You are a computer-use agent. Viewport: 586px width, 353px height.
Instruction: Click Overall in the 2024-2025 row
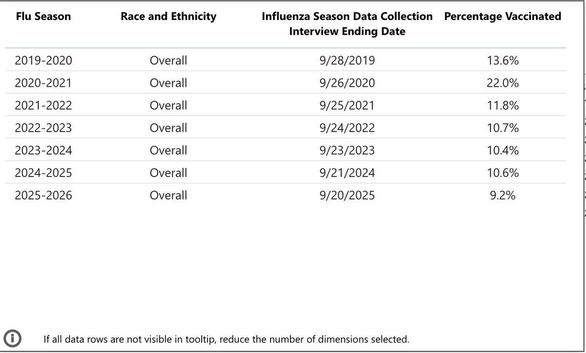(x=168, y=173)
